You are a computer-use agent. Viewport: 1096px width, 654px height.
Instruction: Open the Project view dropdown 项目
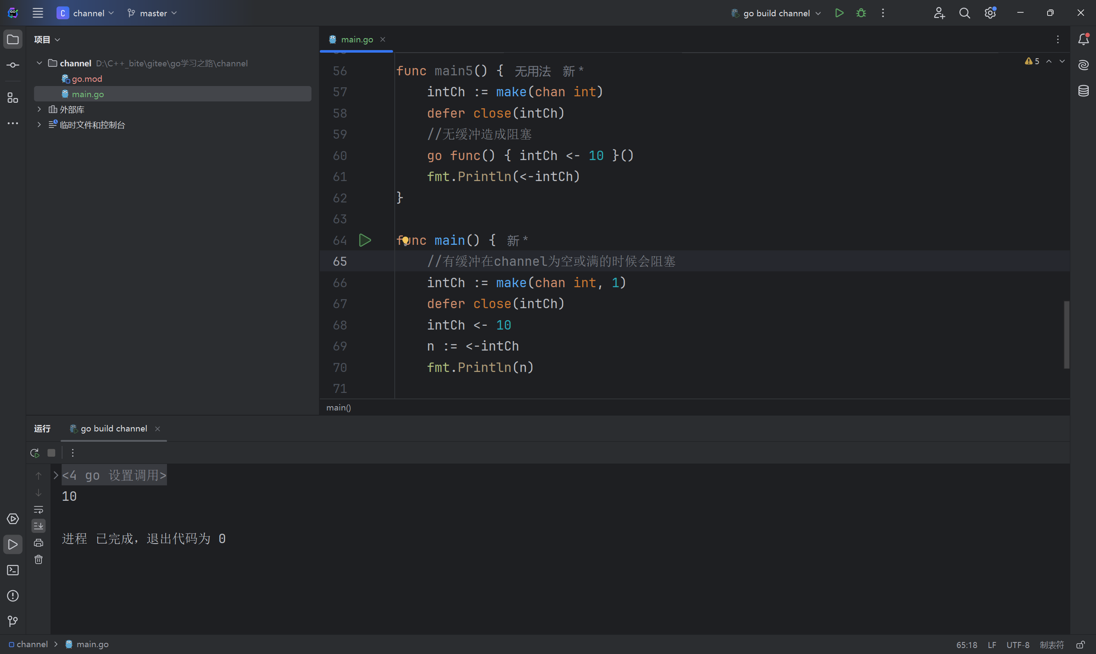[x=47, y=39]
